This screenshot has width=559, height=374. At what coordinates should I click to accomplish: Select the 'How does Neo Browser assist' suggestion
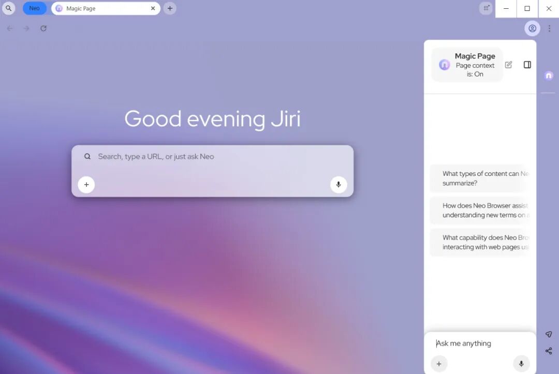[481, 211]
